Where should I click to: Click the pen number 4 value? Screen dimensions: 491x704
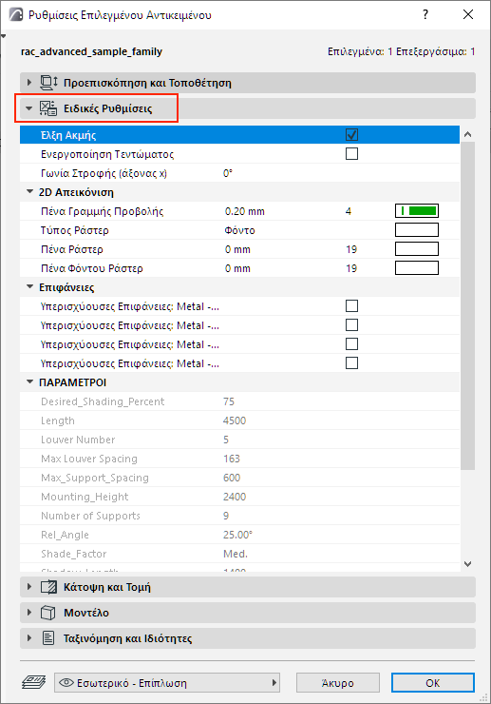349,211
